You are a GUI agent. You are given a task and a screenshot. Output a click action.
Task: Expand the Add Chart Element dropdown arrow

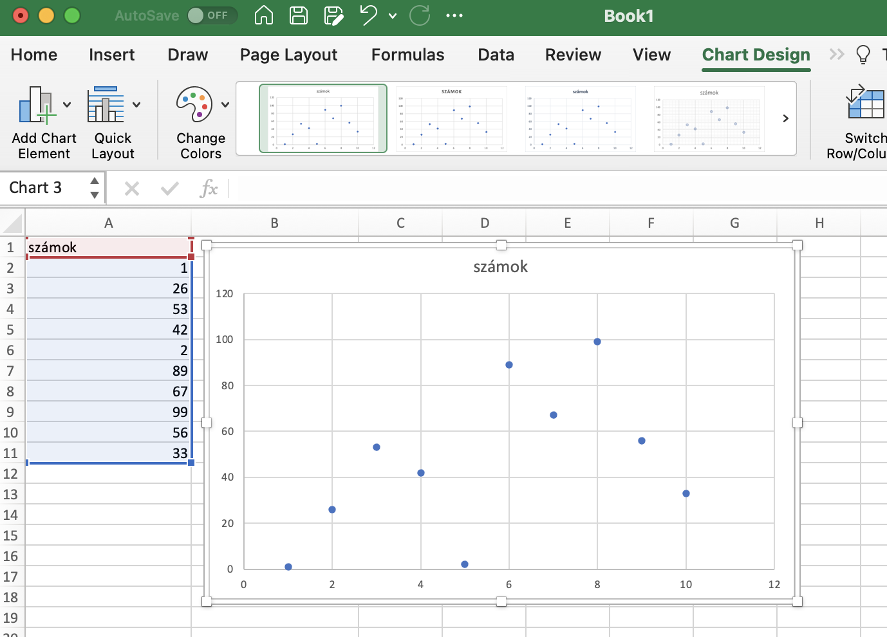pos(67,105)
